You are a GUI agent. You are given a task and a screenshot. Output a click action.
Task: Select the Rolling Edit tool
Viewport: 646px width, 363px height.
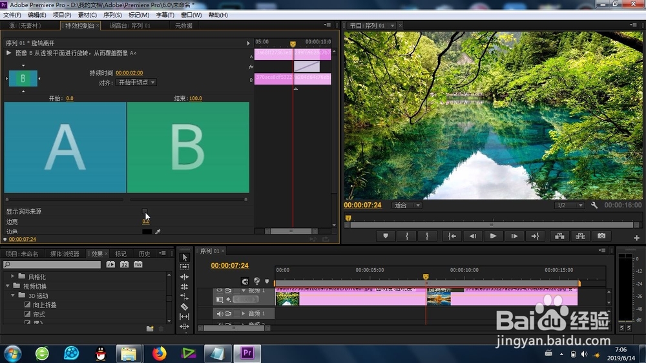[185, 287]
